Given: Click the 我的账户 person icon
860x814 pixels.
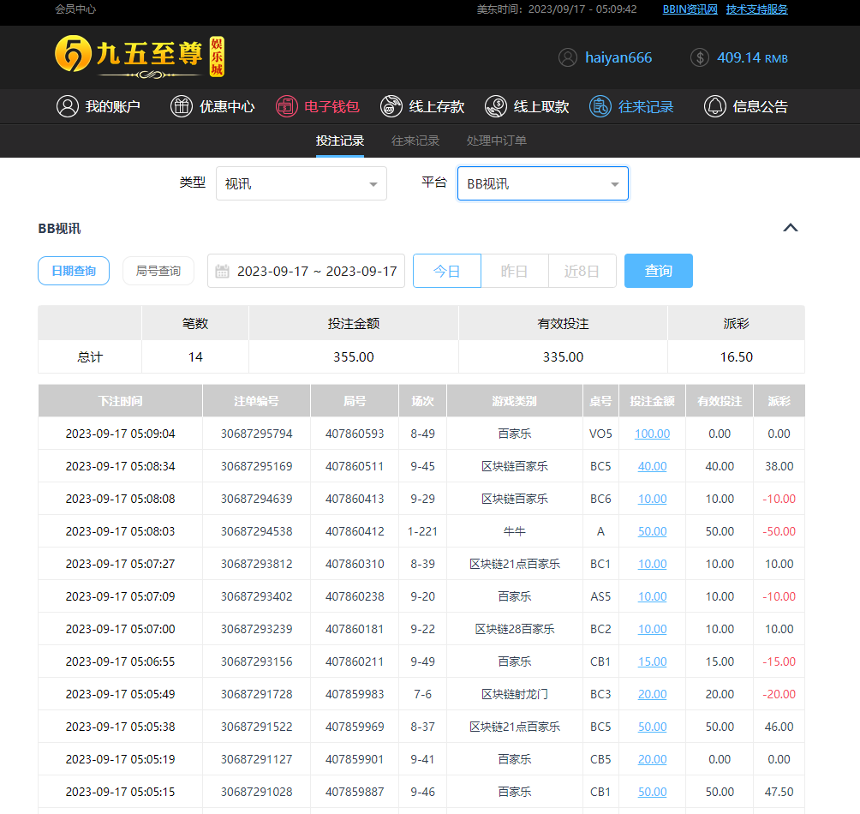Looking at the screenshot, I should [x=67, y=106].
